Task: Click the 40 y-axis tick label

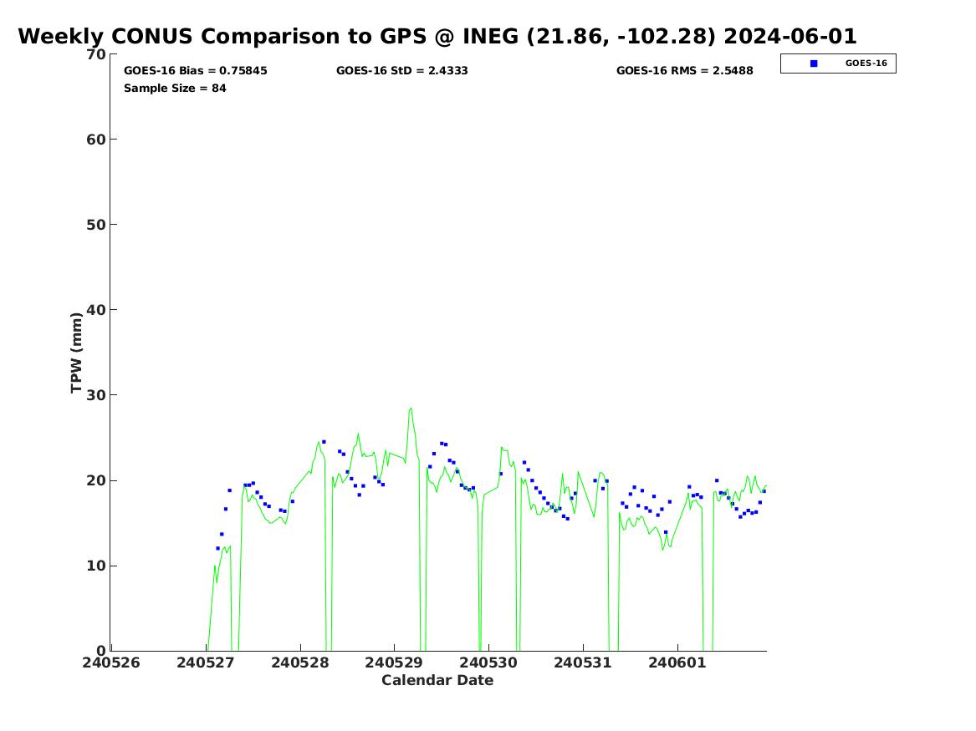Action: click(96, 310)
